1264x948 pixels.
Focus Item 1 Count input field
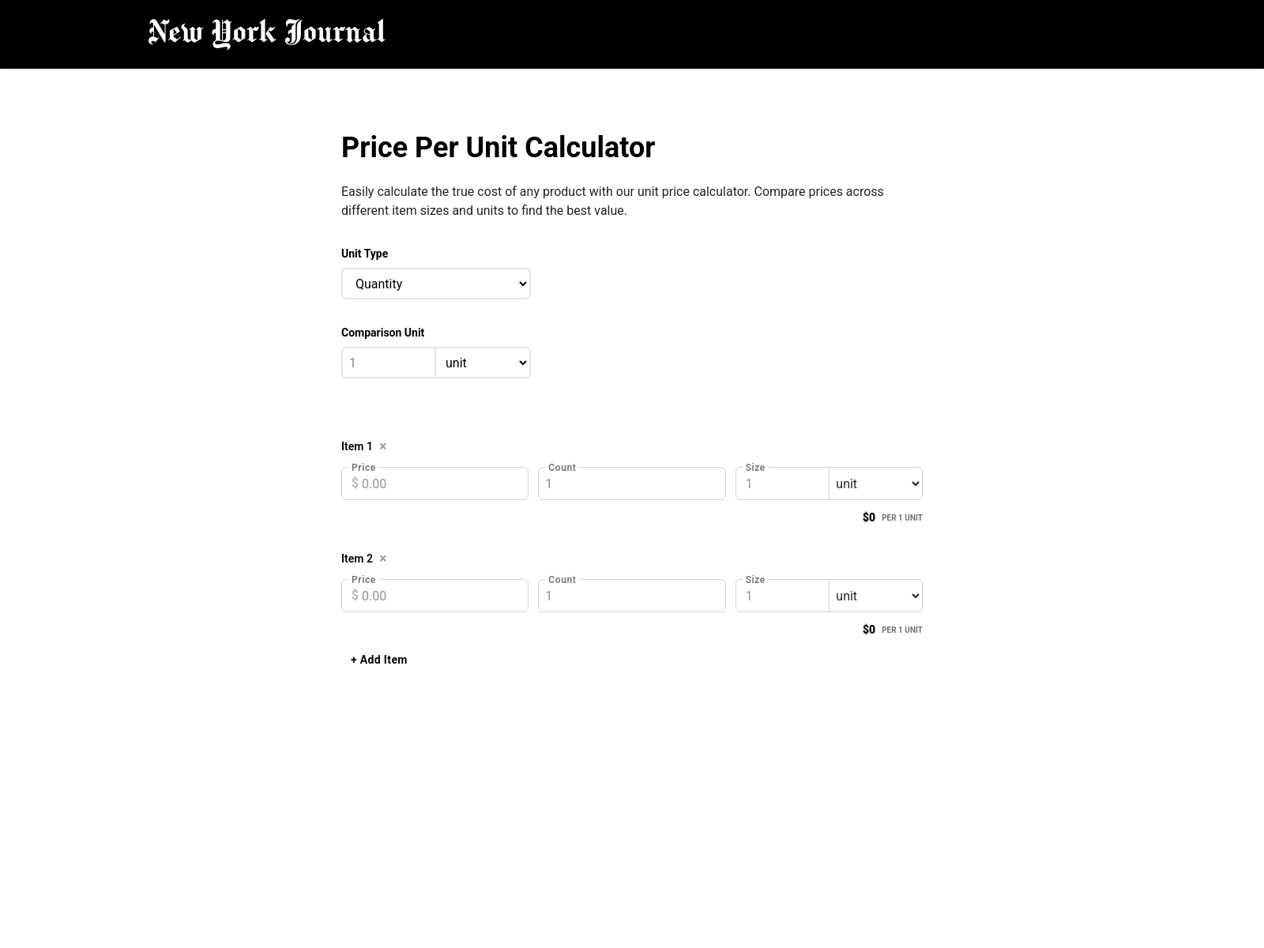tap(632, 483)
